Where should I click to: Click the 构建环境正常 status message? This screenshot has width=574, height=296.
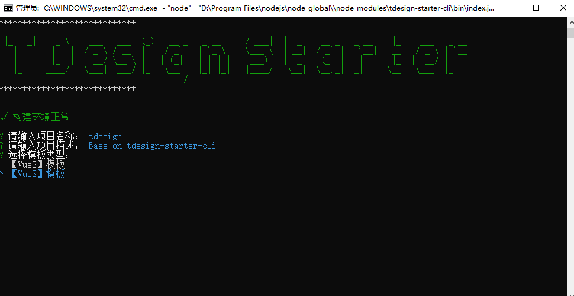click(x=43, y=117)
